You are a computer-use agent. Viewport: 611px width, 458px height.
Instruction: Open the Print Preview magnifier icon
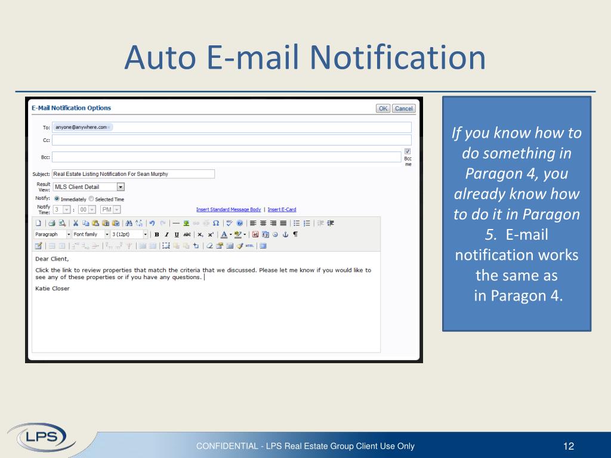(x=62, y=223)
